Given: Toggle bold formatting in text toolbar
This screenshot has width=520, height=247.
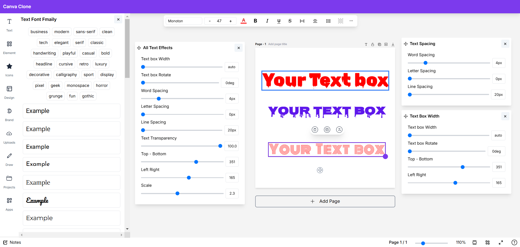Looking at the screenshot, I should (255, 21).
